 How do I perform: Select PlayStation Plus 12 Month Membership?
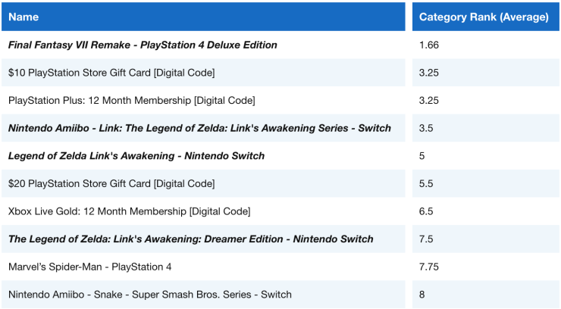131,100
